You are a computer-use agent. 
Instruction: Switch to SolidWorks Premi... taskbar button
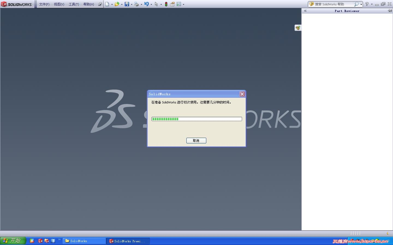click(128, 241)
